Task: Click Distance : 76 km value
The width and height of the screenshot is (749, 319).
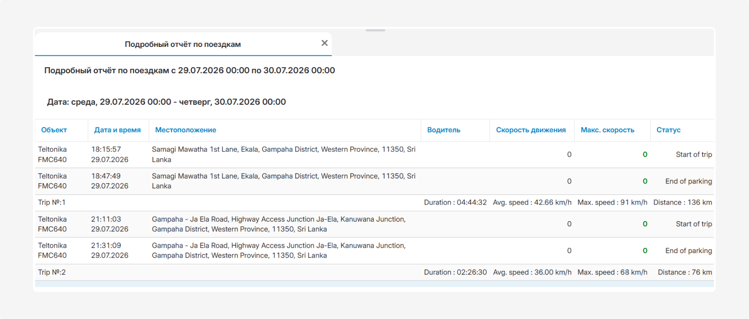Action: click(685, 272)
